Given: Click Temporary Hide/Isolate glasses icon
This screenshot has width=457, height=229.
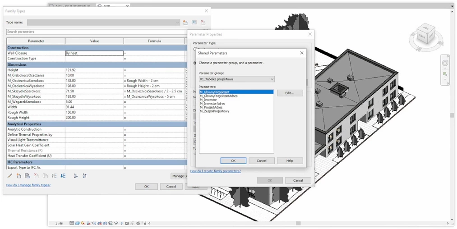Looking at the screenshot, I should [x=116, y=224].
